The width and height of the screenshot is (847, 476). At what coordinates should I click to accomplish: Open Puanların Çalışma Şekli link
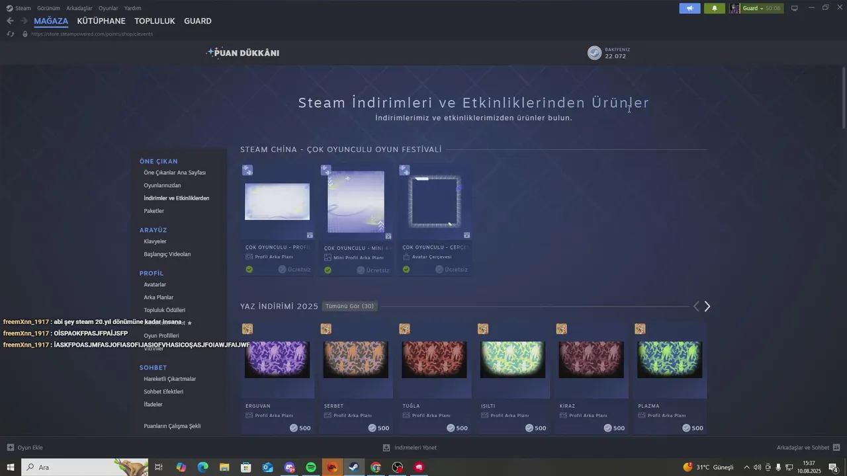click(172, 426)
